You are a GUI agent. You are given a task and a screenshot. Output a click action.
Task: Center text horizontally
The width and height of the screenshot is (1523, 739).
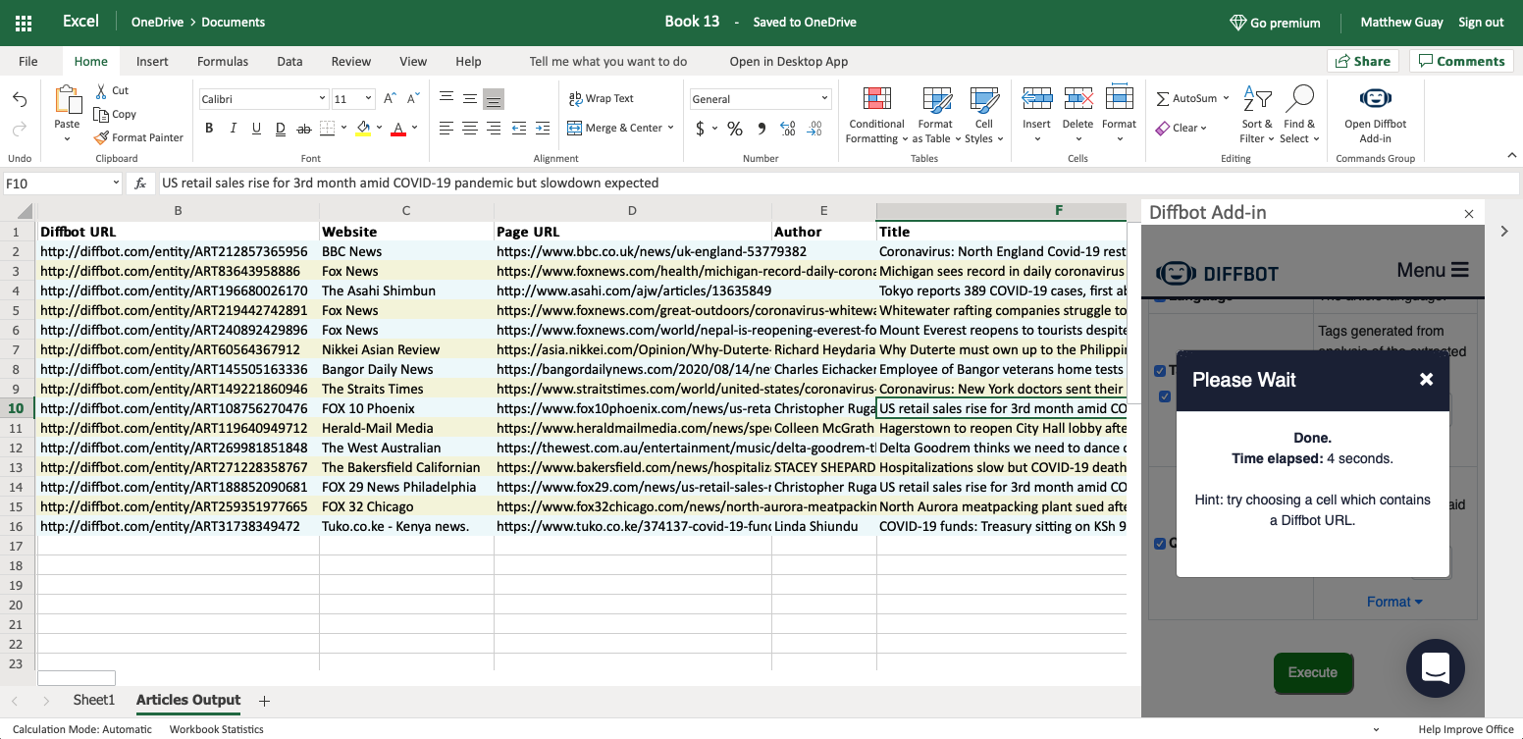coord(470,128)
